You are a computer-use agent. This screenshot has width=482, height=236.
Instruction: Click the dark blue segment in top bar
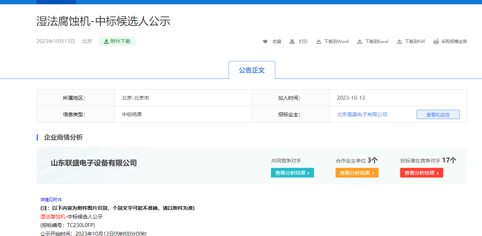pyautogui.click(x=56, y=2)
